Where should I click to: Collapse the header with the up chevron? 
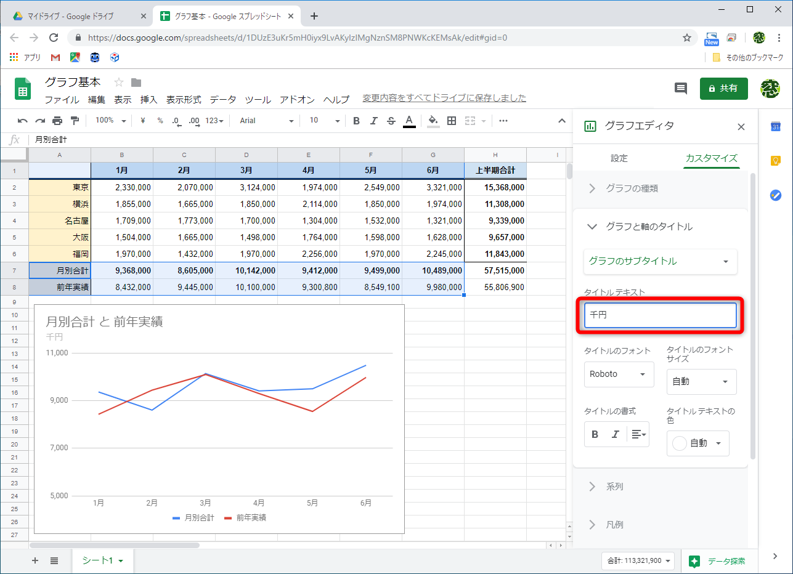coord(562,121)
